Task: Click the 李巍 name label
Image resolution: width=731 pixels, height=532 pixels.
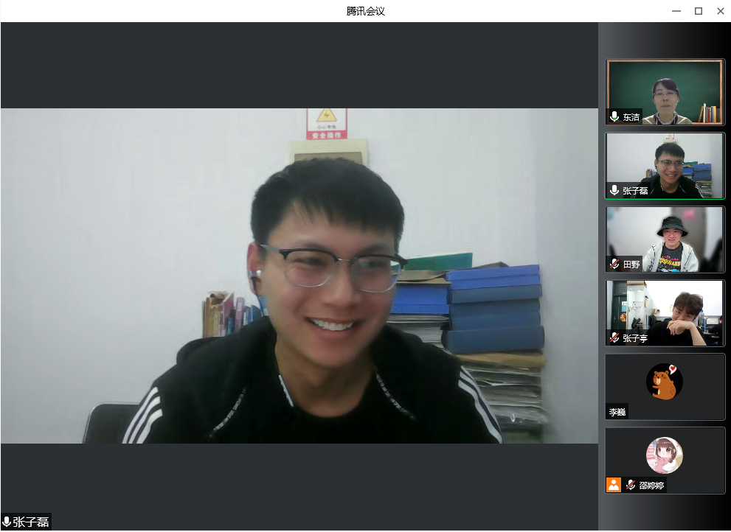Action: (x=617, y=413)
